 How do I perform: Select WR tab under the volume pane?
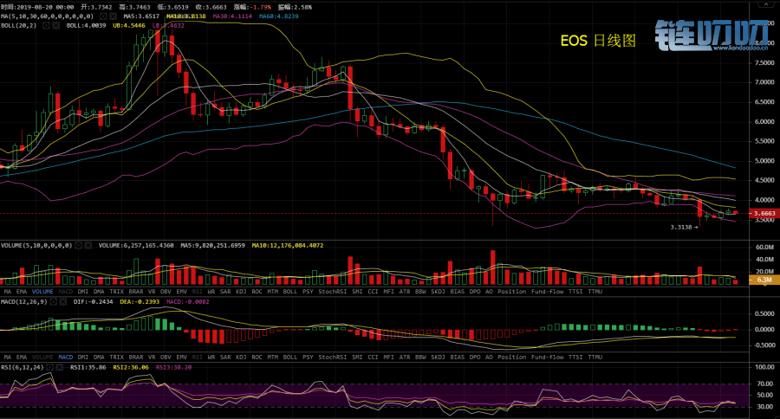pos(211,292)
